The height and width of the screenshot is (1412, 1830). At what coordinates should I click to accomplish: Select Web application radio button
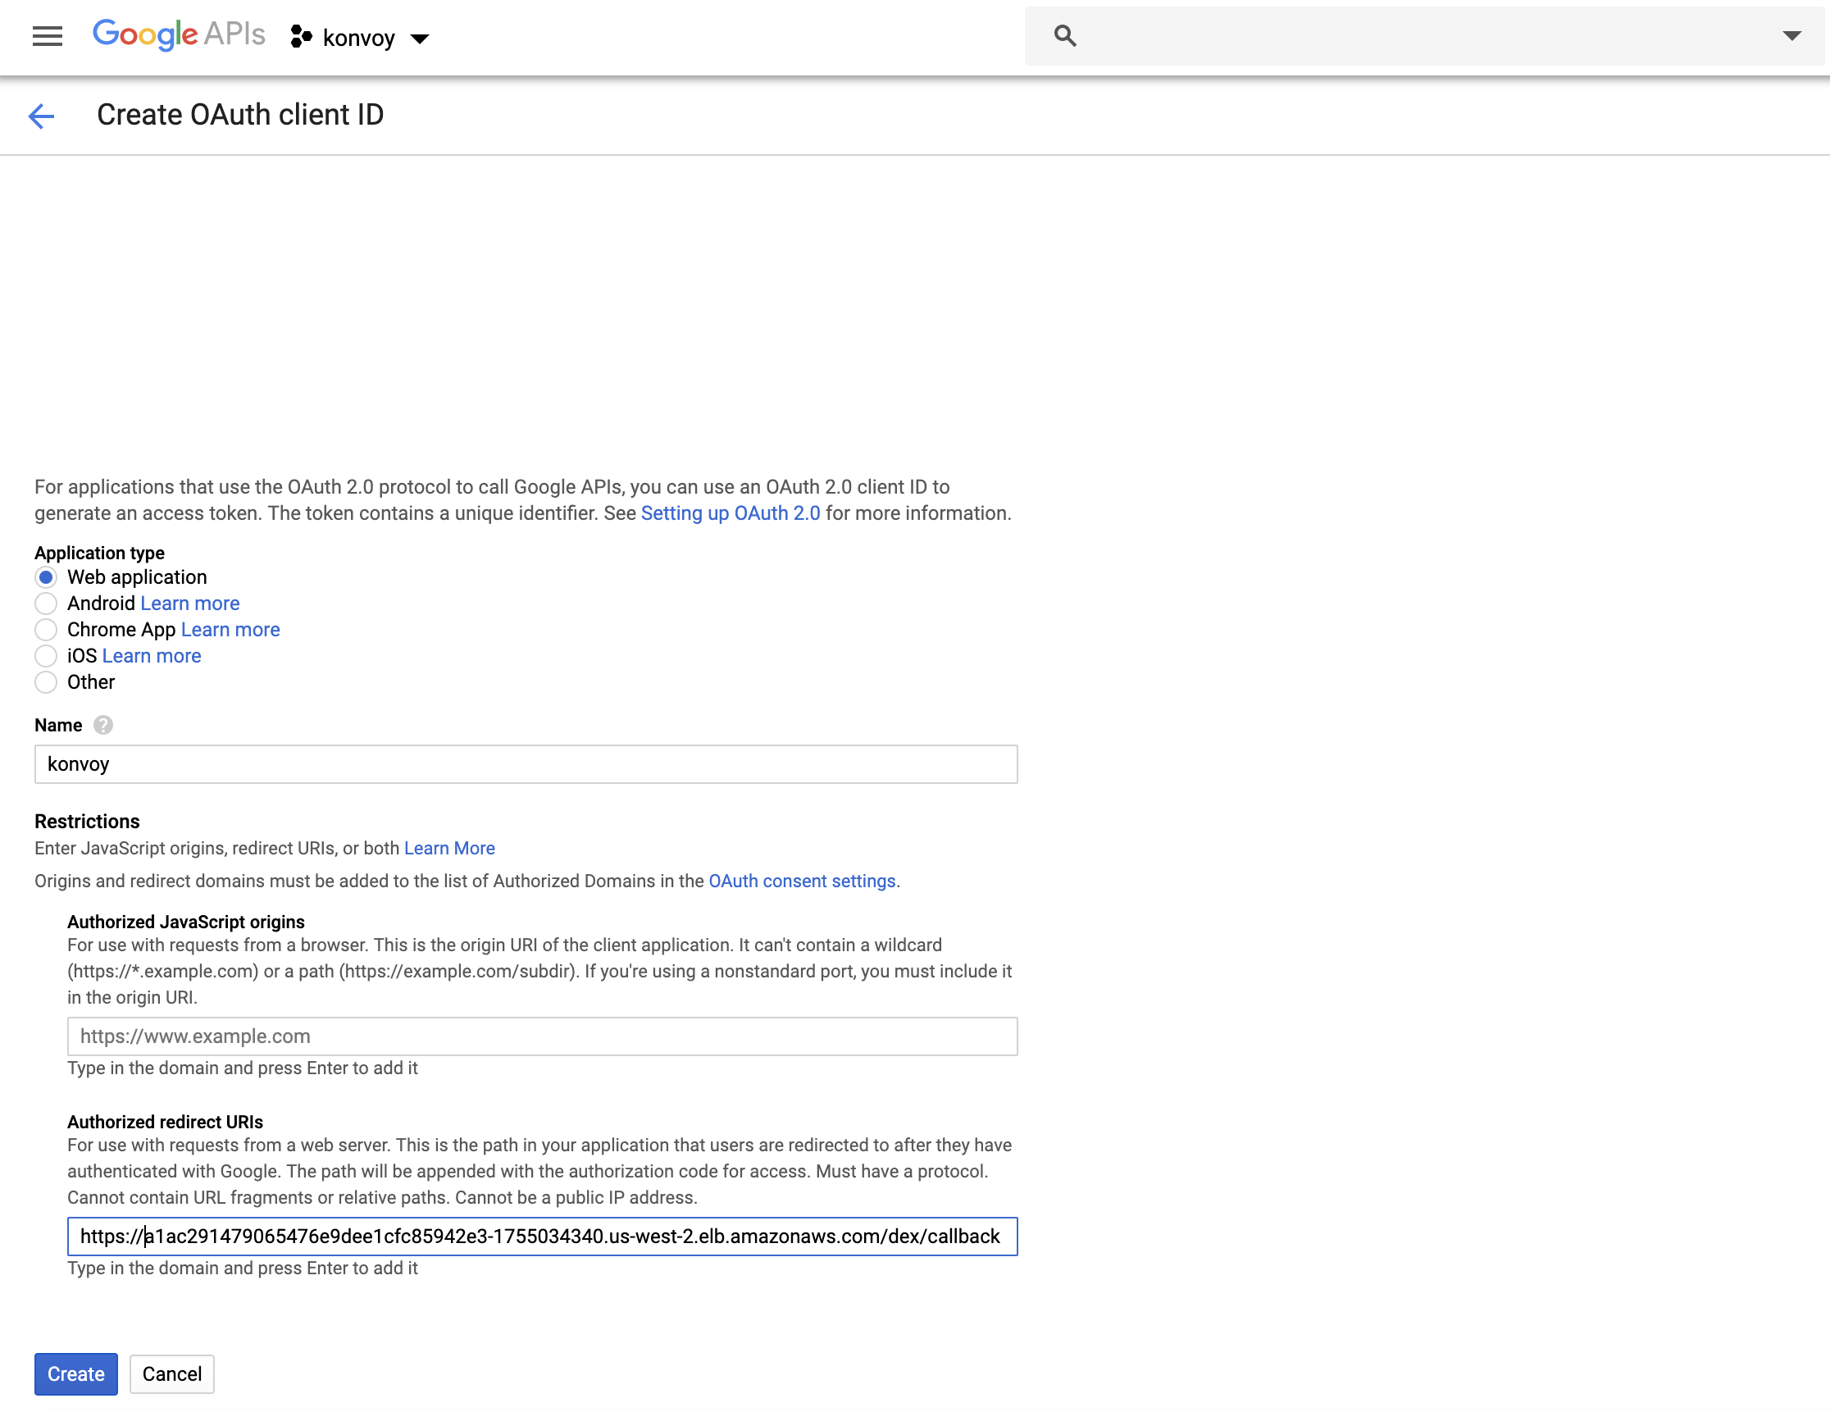(x=46, y=577)
